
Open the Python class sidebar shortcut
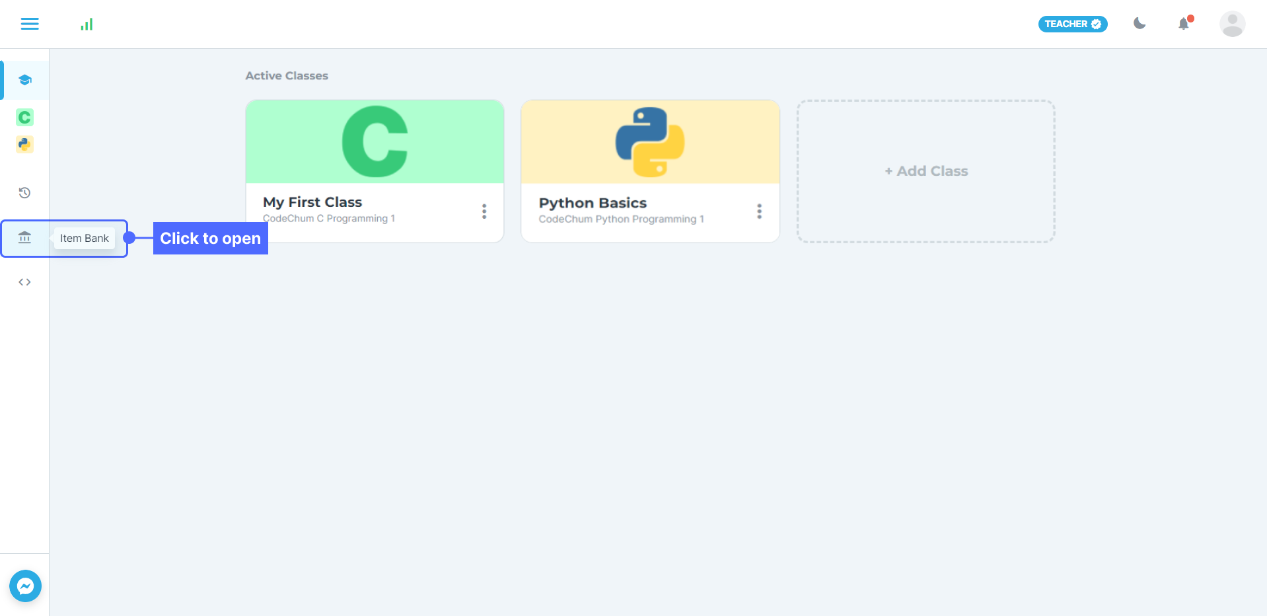tap(24, 144)
